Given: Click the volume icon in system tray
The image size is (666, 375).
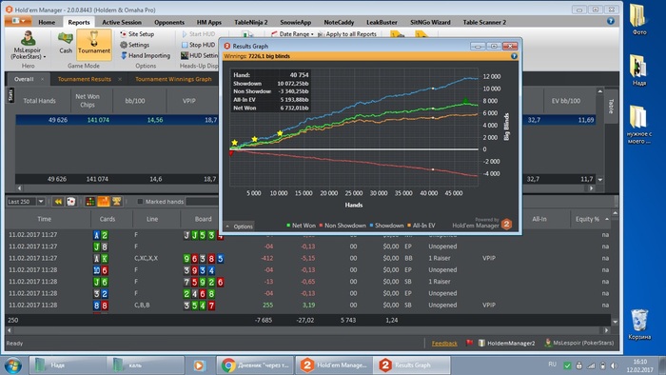Looking at the screenshot, I should pyautogui.click(x=614, y=365).
